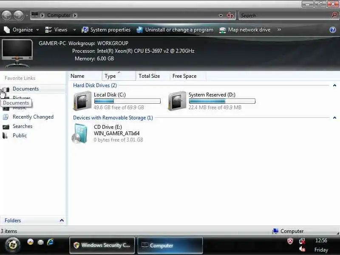Click System Reserved (D:) usage bar
Screen dimensions: 340x255
(222, 101)
